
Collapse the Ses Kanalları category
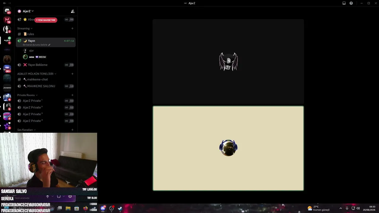tap(26, 130)
